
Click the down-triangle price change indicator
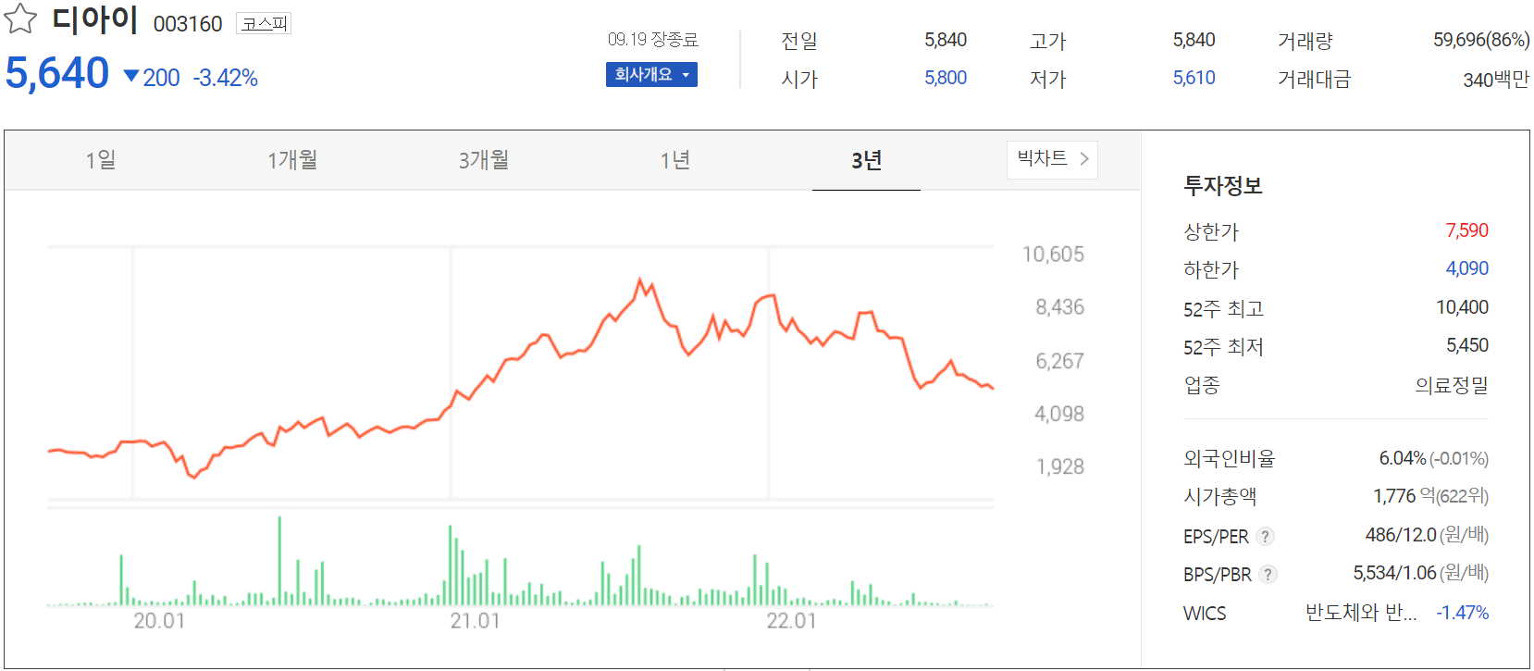pyautogui.click(x=131, y=77)
